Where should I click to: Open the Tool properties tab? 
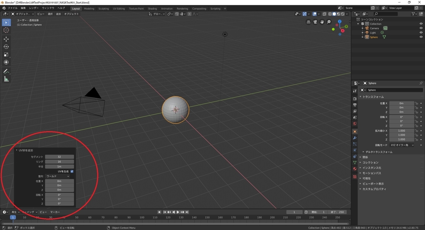coord(355,91)
